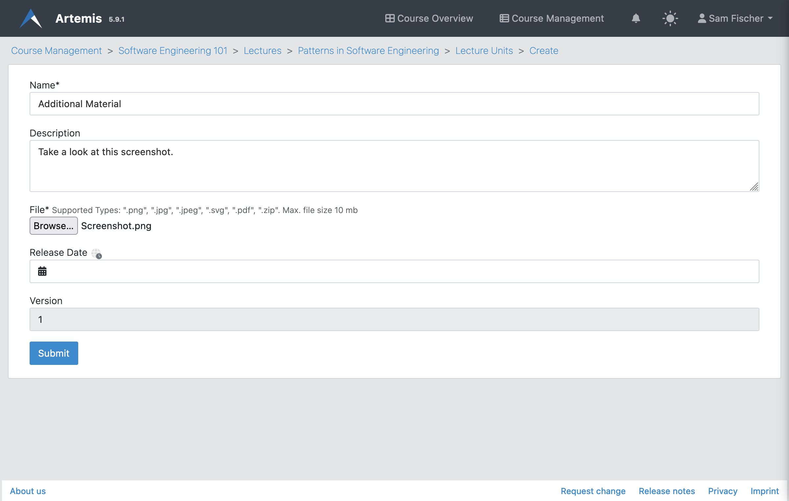Click the Version field showing 1
The image size is (789, 501).
point(394,320)
